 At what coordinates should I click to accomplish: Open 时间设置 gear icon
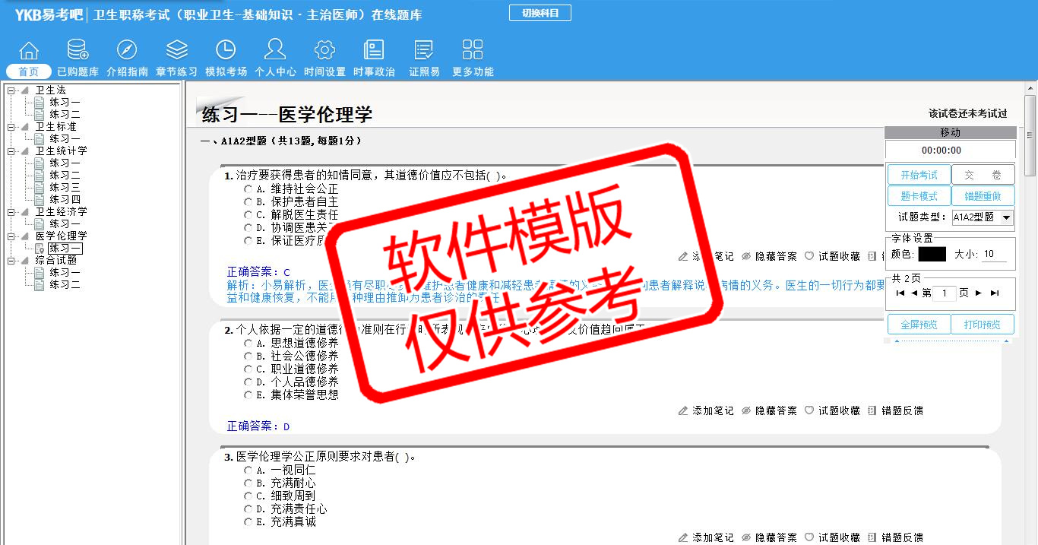tap(324, 50)
